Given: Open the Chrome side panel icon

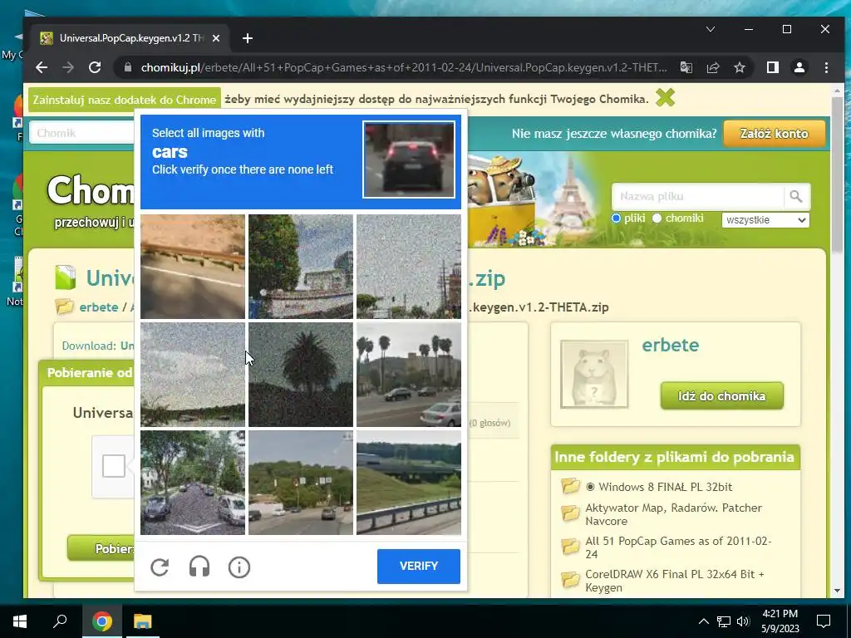Looking at the screenshot, I should tap(773, 67).
